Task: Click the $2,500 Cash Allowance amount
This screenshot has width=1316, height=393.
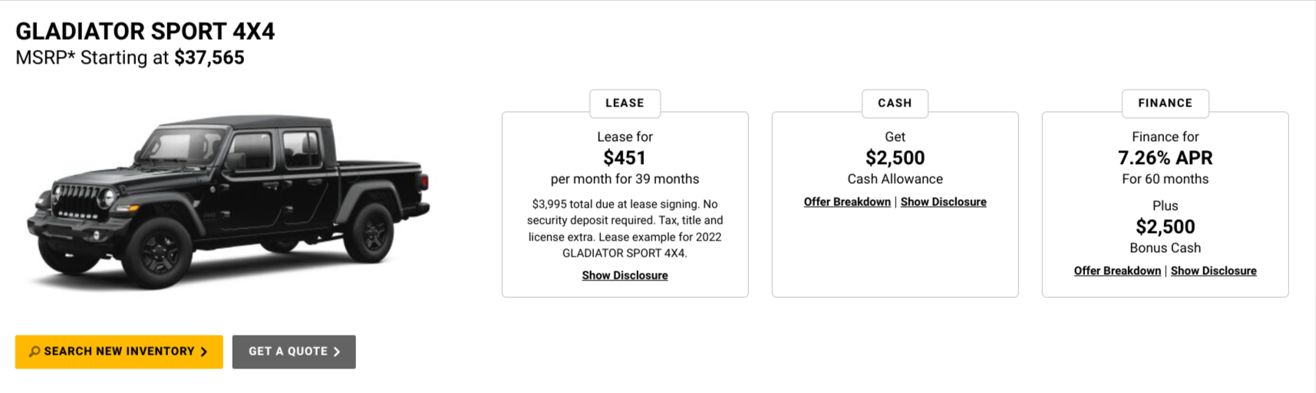Action: (895, 159)
